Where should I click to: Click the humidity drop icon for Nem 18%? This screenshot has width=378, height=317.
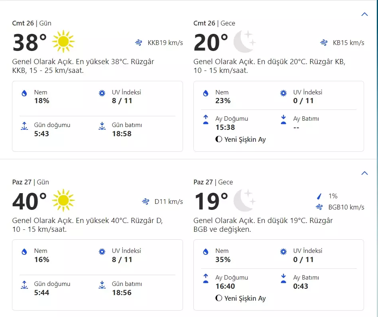[x=24, y=93]
